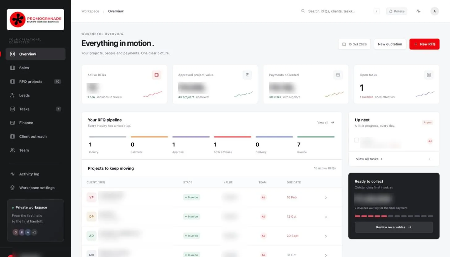Click the Open tasks card icon
Screen dimensions: 450x257
[429, 75]
